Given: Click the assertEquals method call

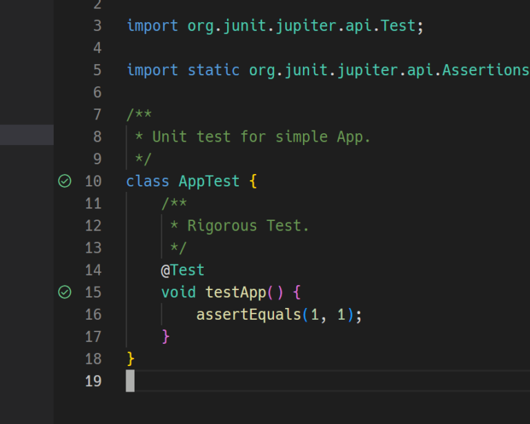Looking at the screenshot, I should click(x=248, y=314).
